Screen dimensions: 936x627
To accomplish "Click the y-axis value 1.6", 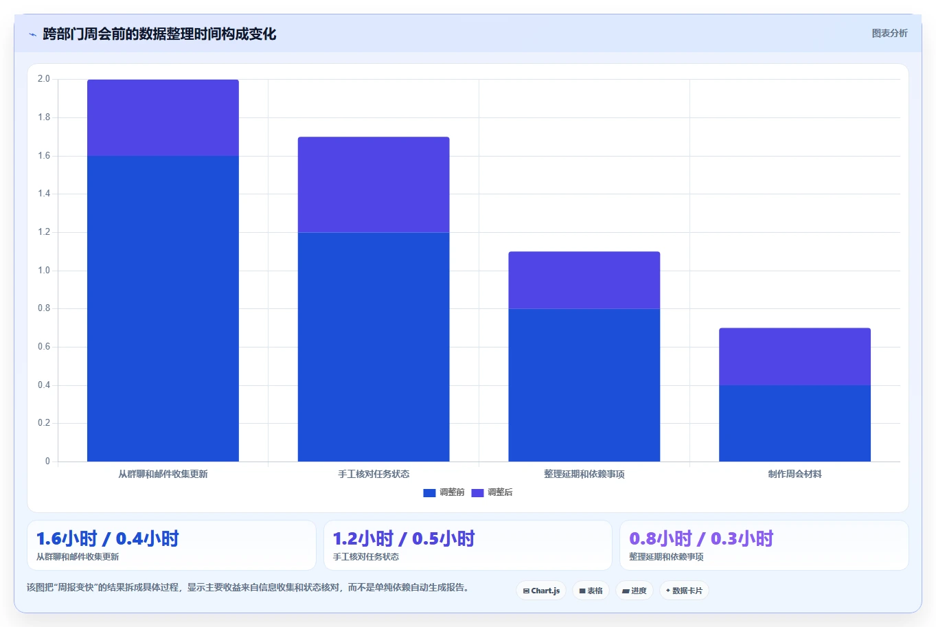I will [44, 156].
